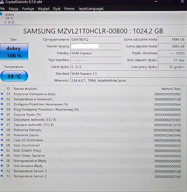Image resolution: width=187 pixels, height=192 pixels.
Task: Click the blue status circle on the disk tab
Action: [1, 14]
